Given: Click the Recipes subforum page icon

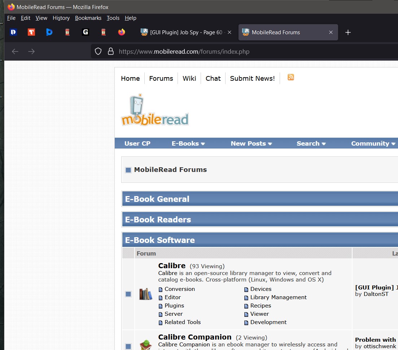Looking at the screenshot, I should click(x=246, y=306).
